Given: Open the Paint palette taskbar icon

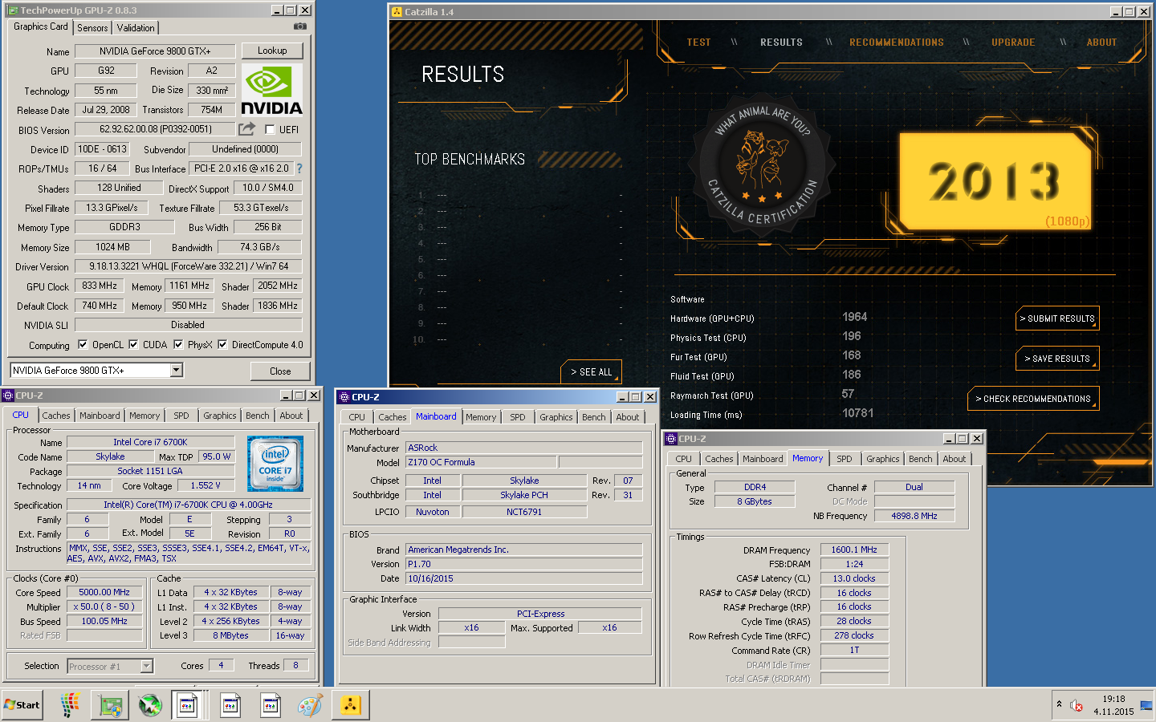Looking at the screenshot, I should coord(310,705).
